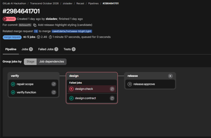The width and height of the screenshot is (211, 138).
Task: Click release:approve skipped status icon
Action: tap(130, 84)
